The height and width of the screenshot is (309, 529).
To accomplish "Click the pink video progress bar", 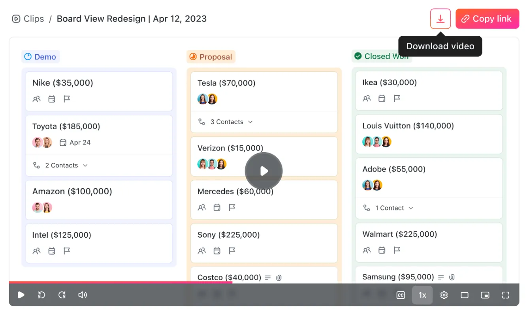I will (120, 282).
